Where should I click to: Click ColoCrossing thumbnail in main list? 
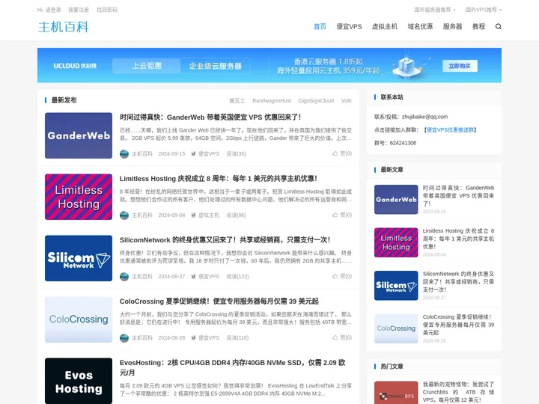coord(79,319)
